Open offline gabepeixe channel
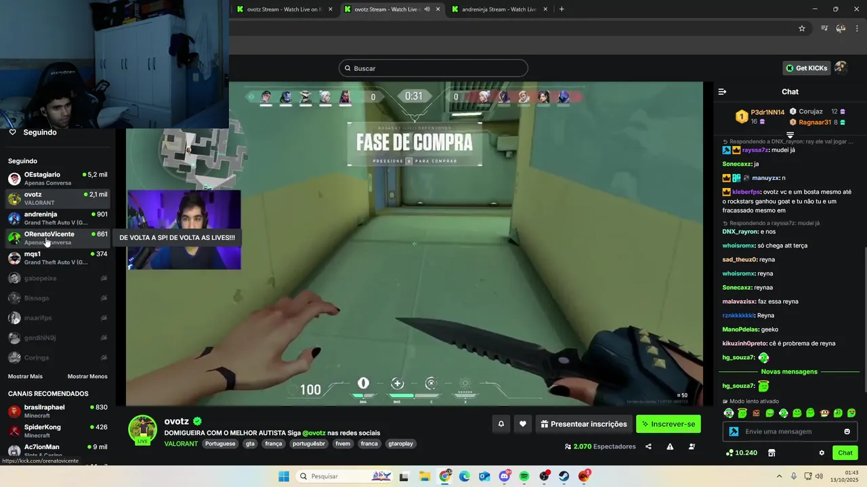867x487 pixels. [58, 278]
